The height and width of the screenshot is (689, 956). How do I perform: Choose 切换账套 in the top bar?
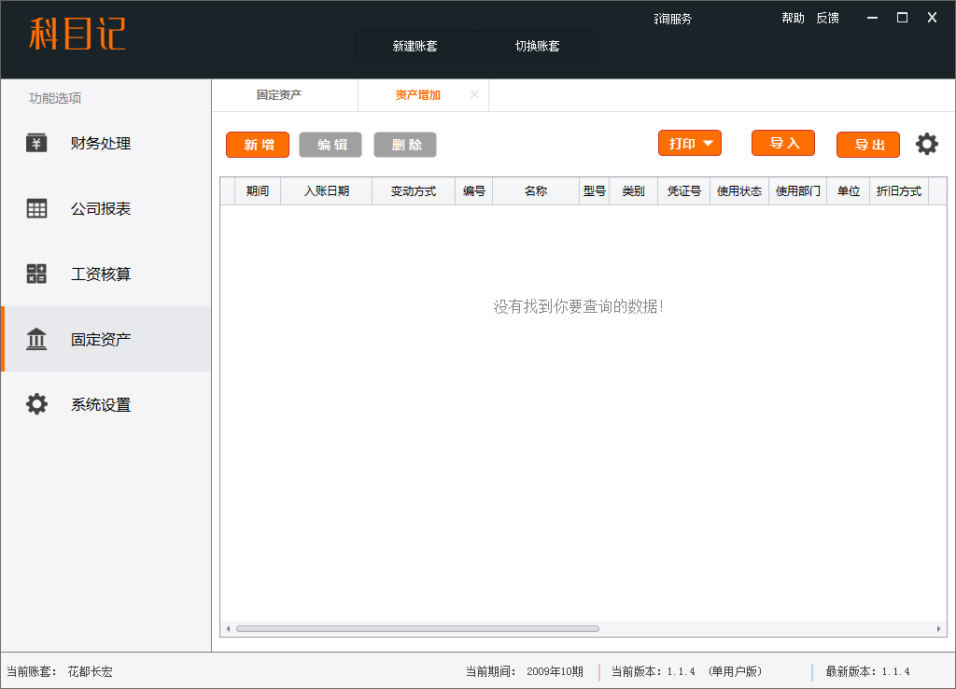click(538, 46)
